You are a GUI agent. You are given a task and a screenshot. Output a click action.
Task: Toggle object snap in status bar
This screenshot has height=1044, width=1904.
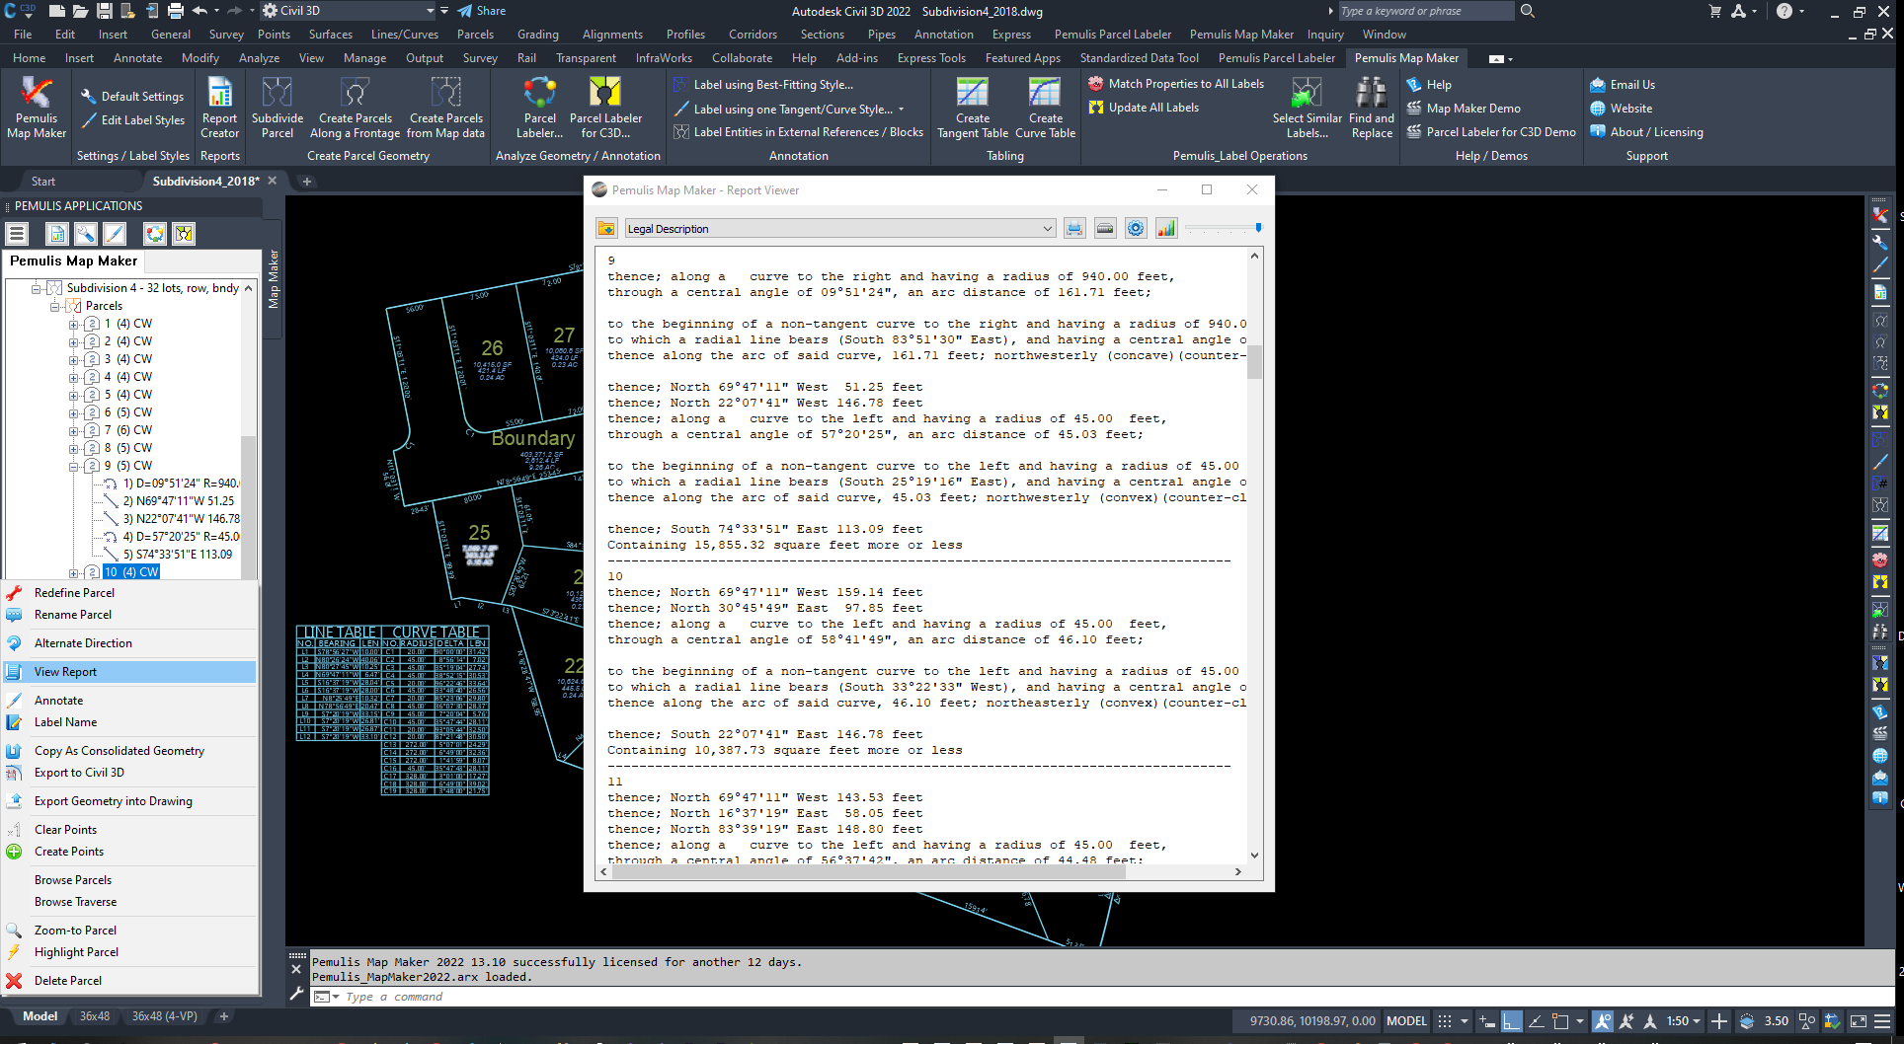(x=1560, y=1021)
